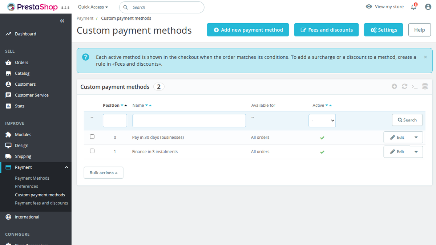Focus the top Search field
Viewport: 436px width, 245px height.
coord(162,7)
